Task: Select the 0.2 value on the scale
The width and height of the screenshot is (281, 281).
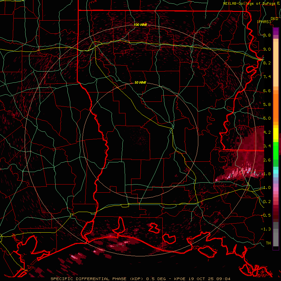Action: 267,202
